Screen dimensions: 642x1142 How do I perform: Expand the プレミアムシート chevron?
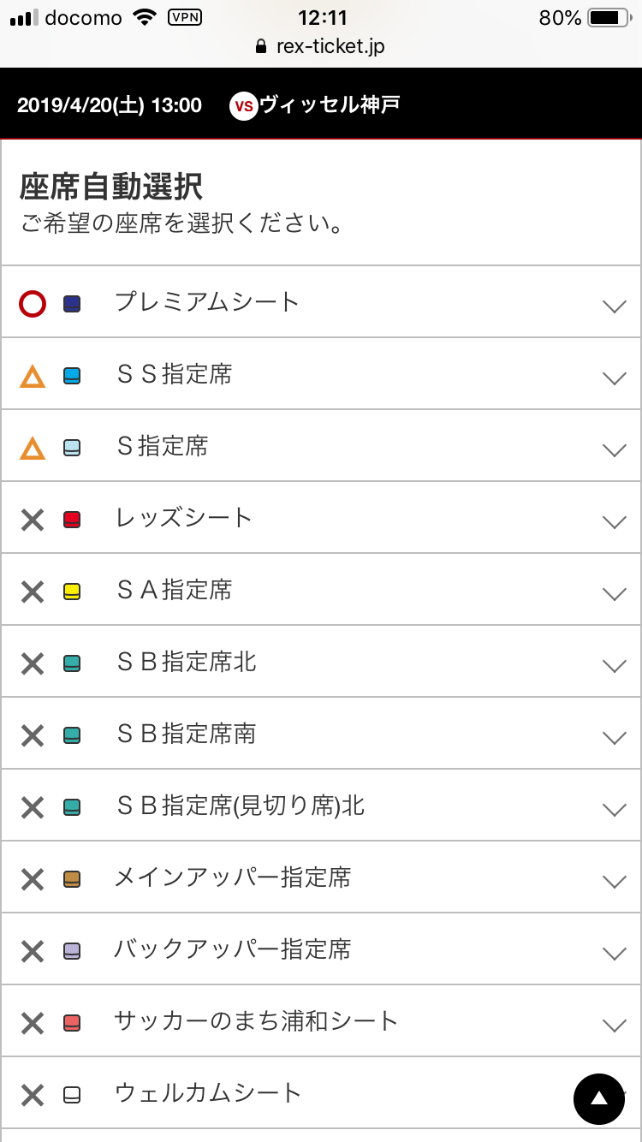(615, 306)
